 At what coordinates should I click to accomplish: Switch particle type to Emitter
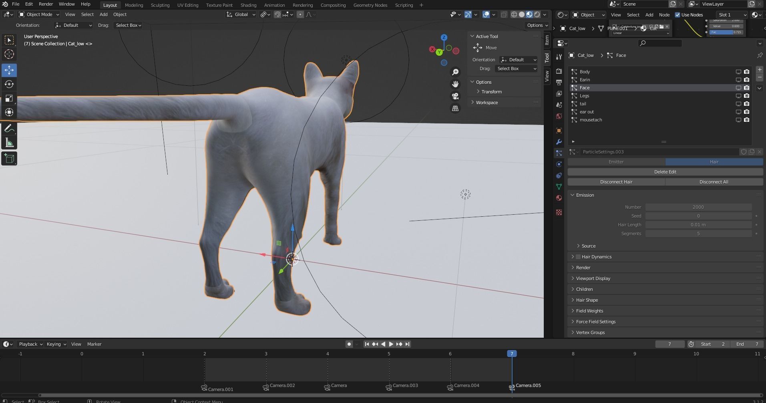tap(616, 162)
